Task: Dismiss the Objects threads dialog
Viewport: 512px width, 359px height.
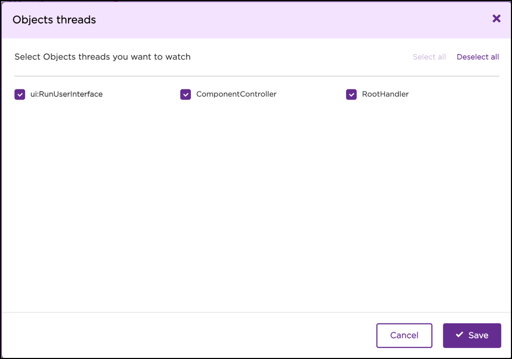Action: [496, 18]
